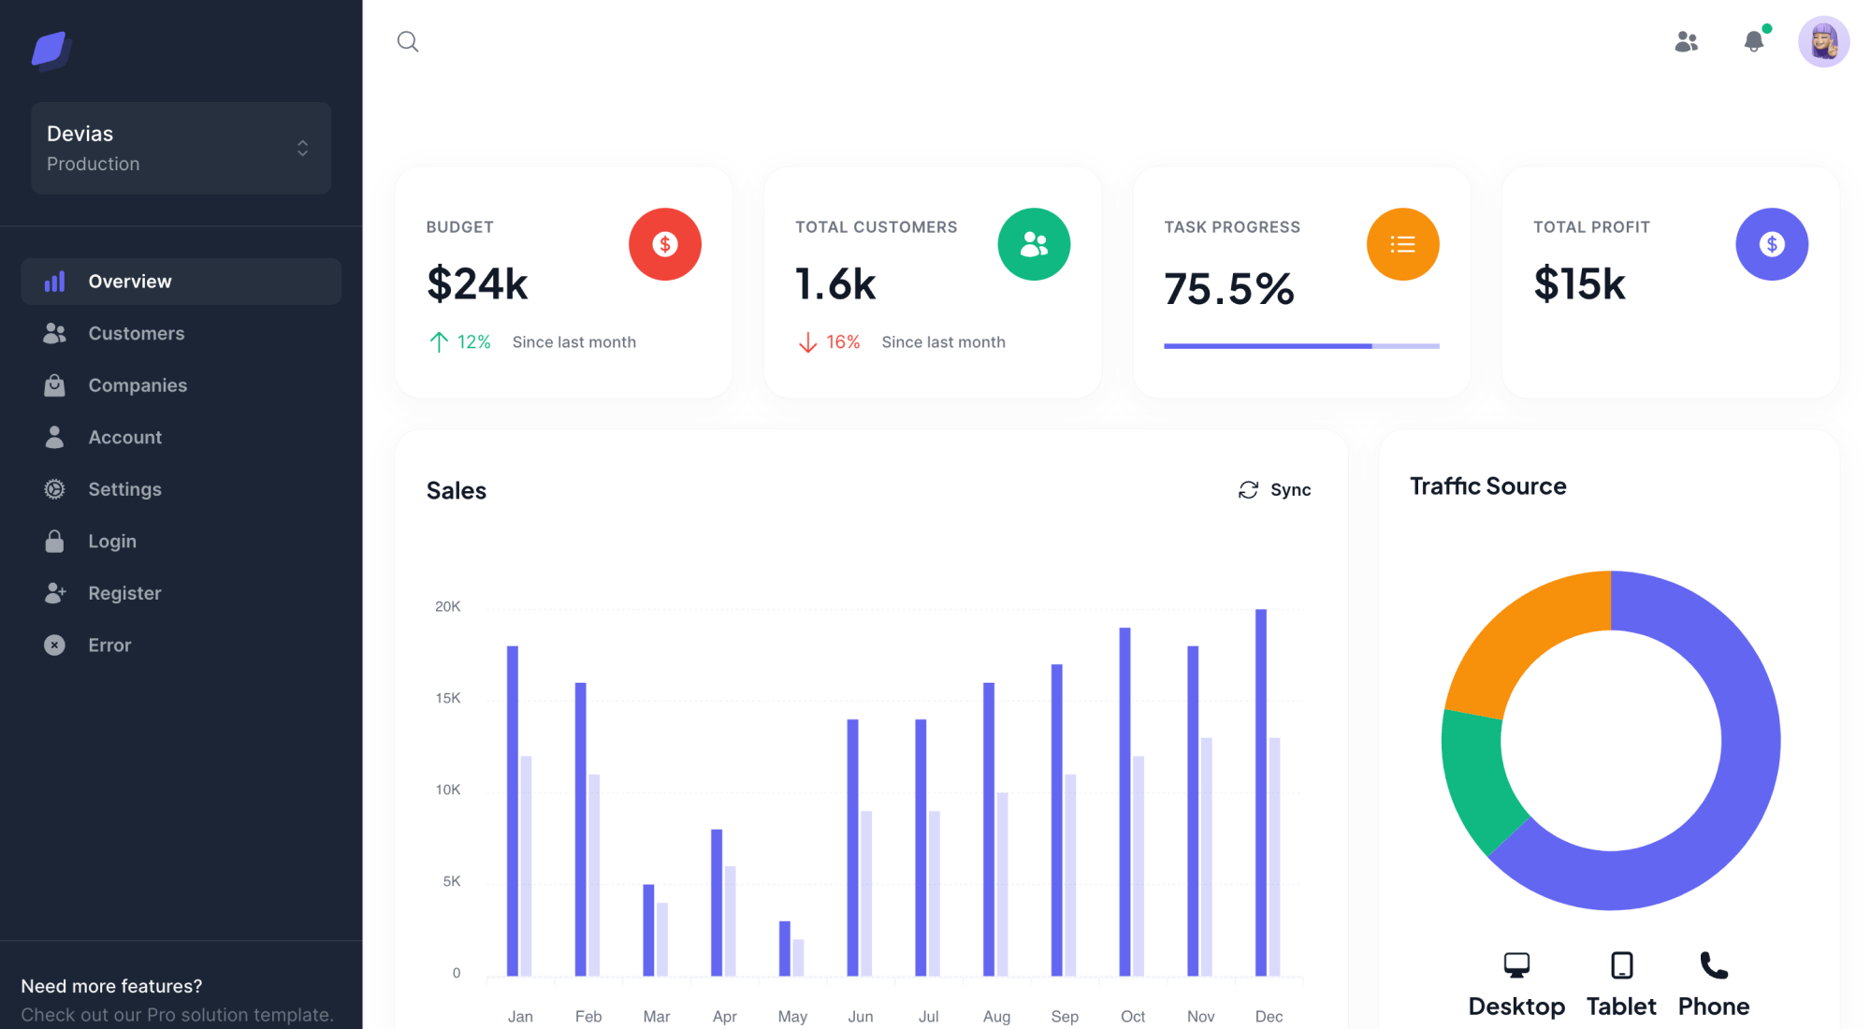The height and width of the screenshot is (1029, 1871).
Task: Click the users/contacts header icon
Action: [1686, 40]
